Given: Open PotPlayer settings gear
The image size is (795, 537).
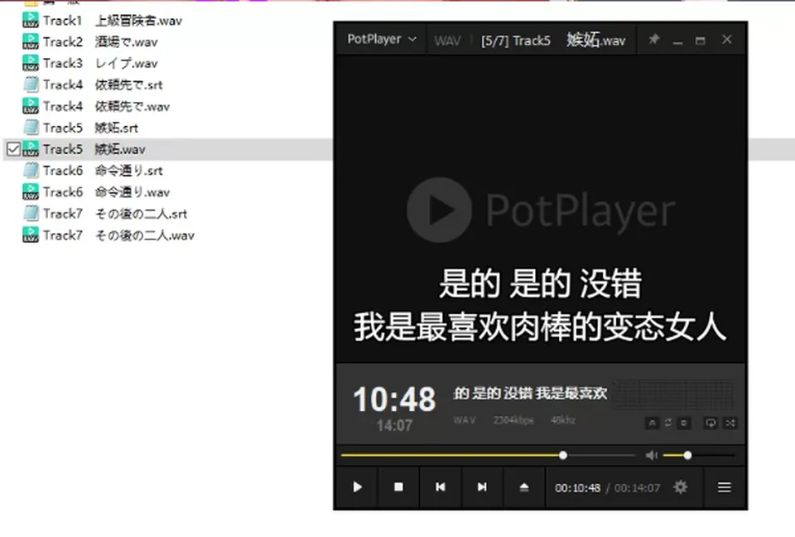Looking at the screenshot, I should [681, 487].
